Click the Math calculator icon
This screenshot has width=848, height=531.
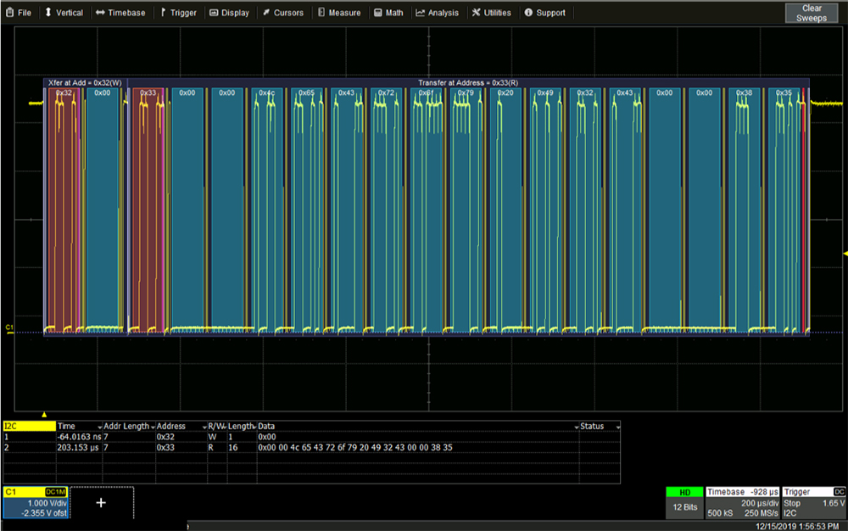click(378, 13)
